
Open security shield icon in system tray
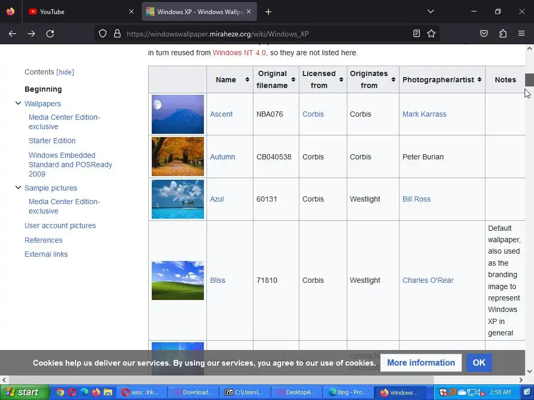coord(443,392)
